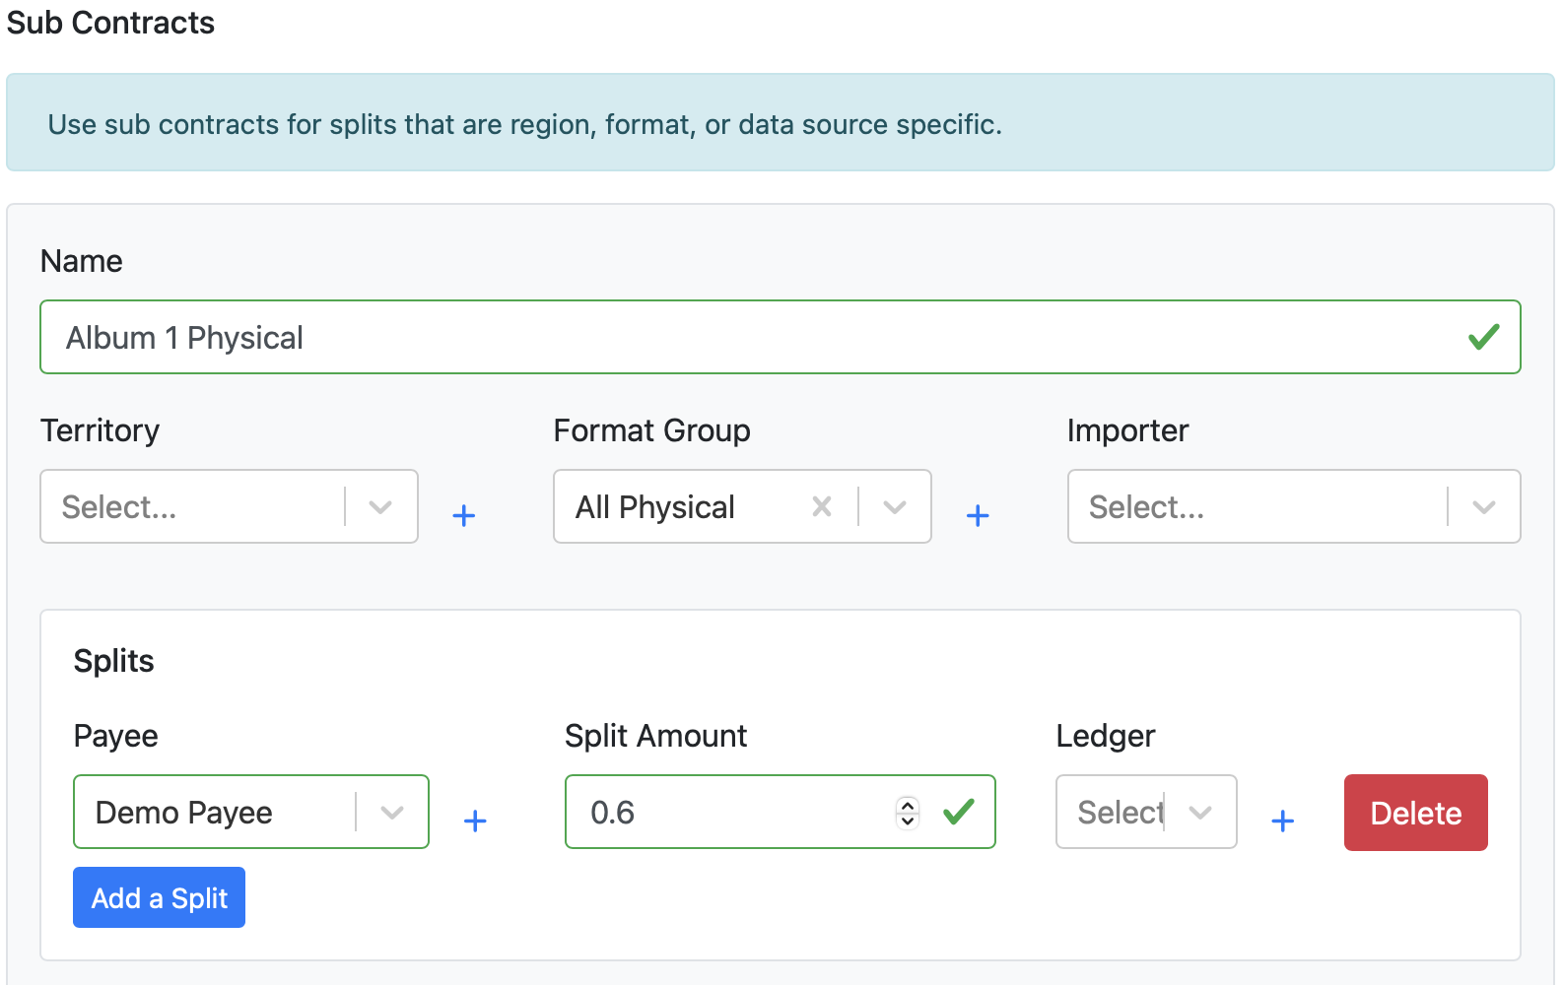Click the green checkmark in Name field

[x=1483, y=338]
